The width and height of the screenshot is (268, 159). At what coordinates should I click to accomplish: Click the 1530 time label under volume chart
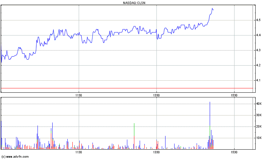click(x=234, y=152)
